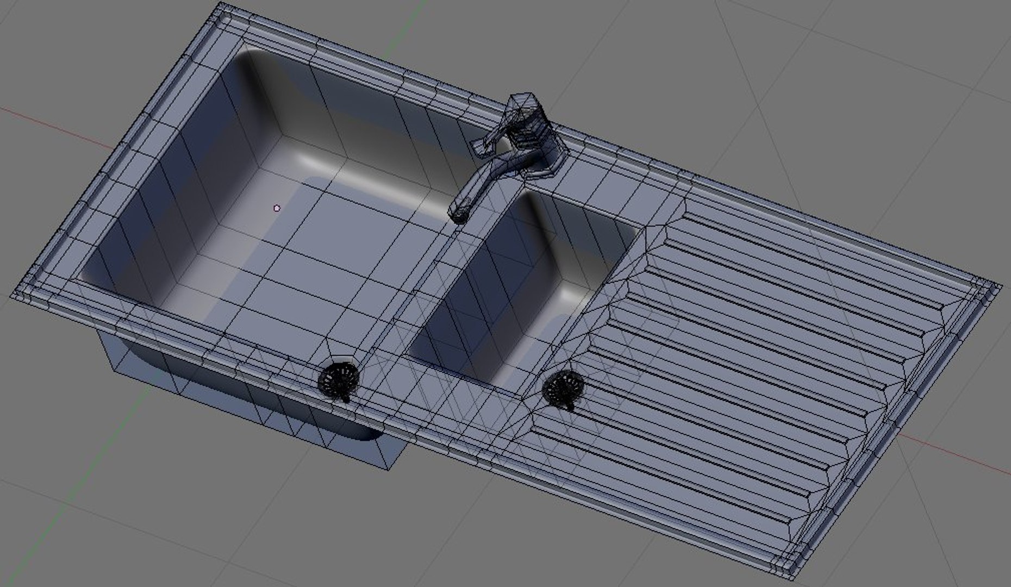Click the drain strainer of the small basin
Screen dimensions: 1011x587
pyautogui.click(x=564, y=390)
